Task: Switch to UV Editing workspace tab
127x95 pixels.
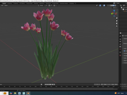Action: coord(22,3)
